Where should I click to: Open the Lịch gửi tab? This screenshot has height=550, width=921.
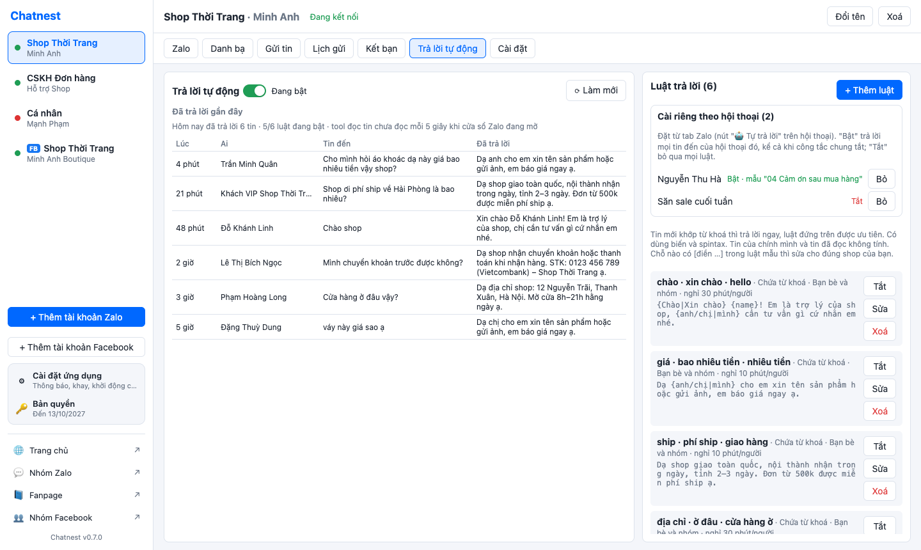329,49
